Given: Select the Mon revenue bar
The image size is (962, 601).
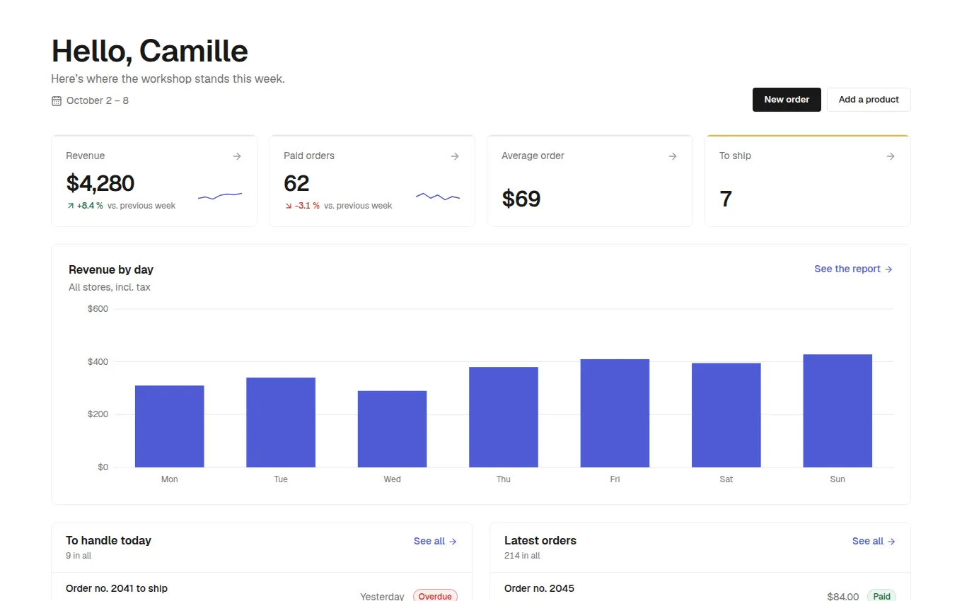Looking at the screenshot, I should (x=170, y=426).
